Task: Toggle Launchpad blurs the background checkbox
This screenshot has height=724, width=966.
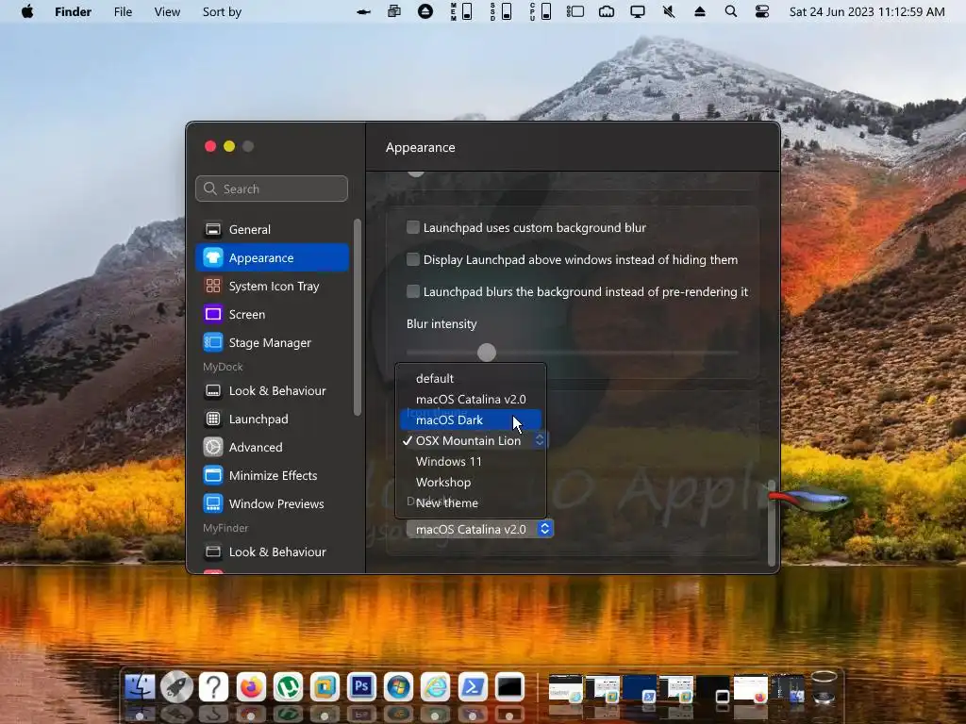Action: point(413,291)
